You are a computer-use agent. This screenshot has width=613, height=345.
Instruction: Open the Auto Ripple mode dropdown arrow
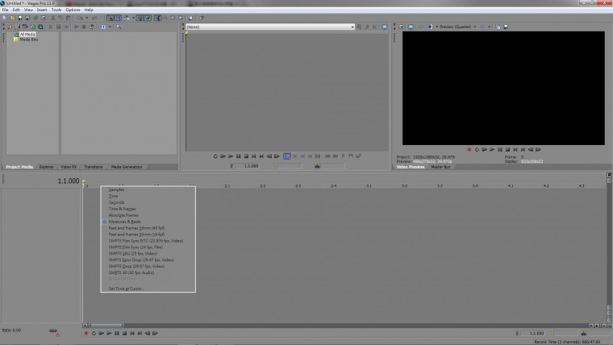click(x=133, y=18)
